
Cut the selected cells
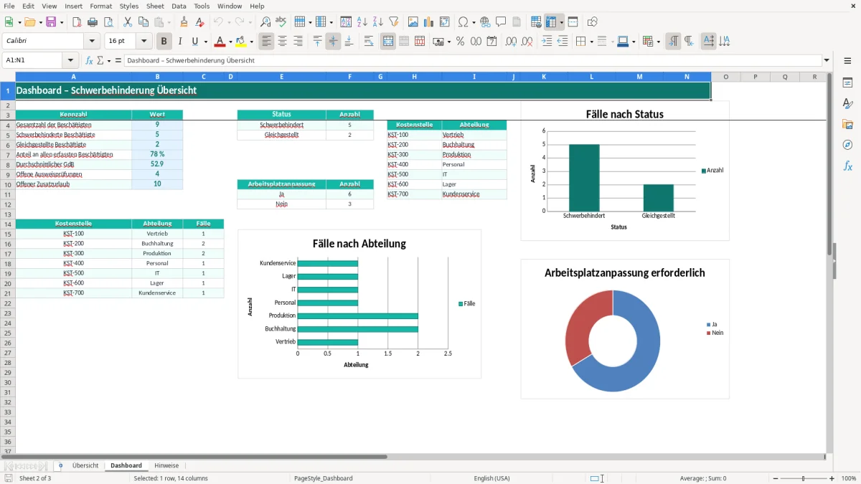127,22
